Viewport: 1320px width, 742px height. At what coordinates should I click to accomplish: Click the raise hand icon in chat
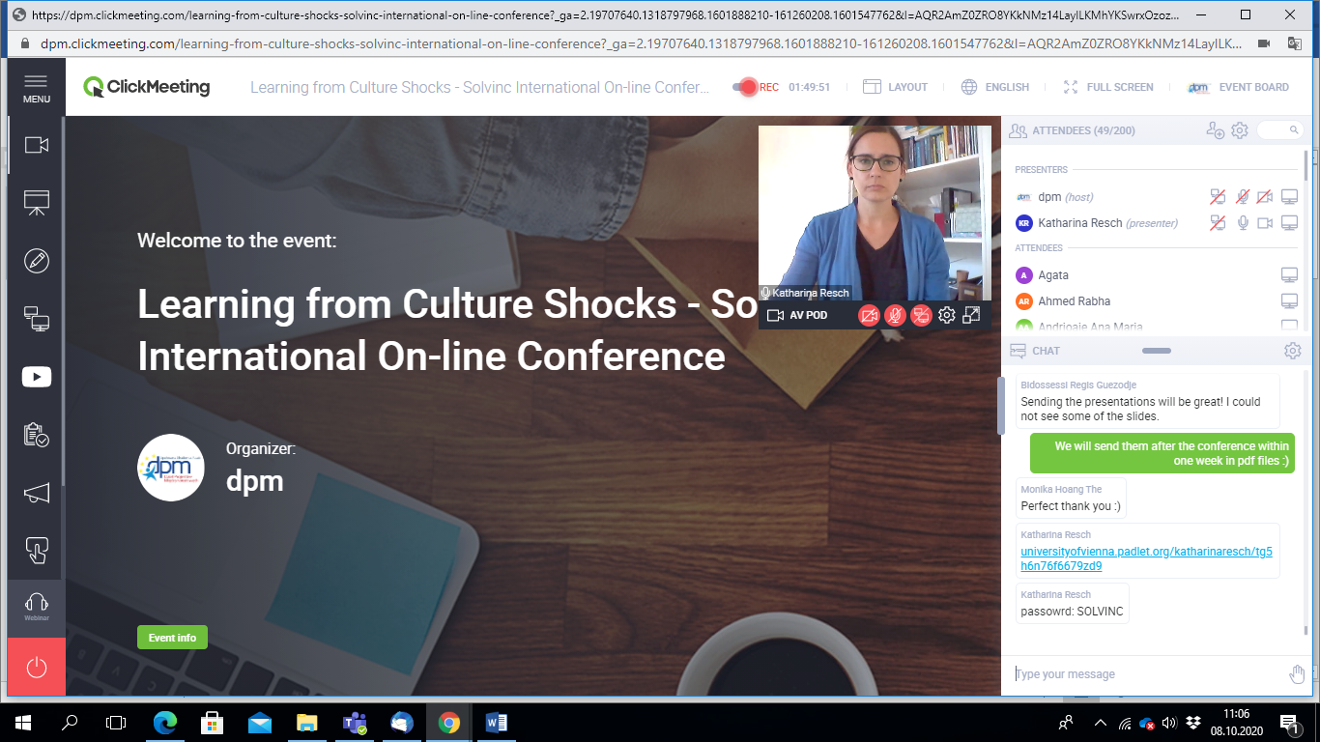[x=1297, y=674]
